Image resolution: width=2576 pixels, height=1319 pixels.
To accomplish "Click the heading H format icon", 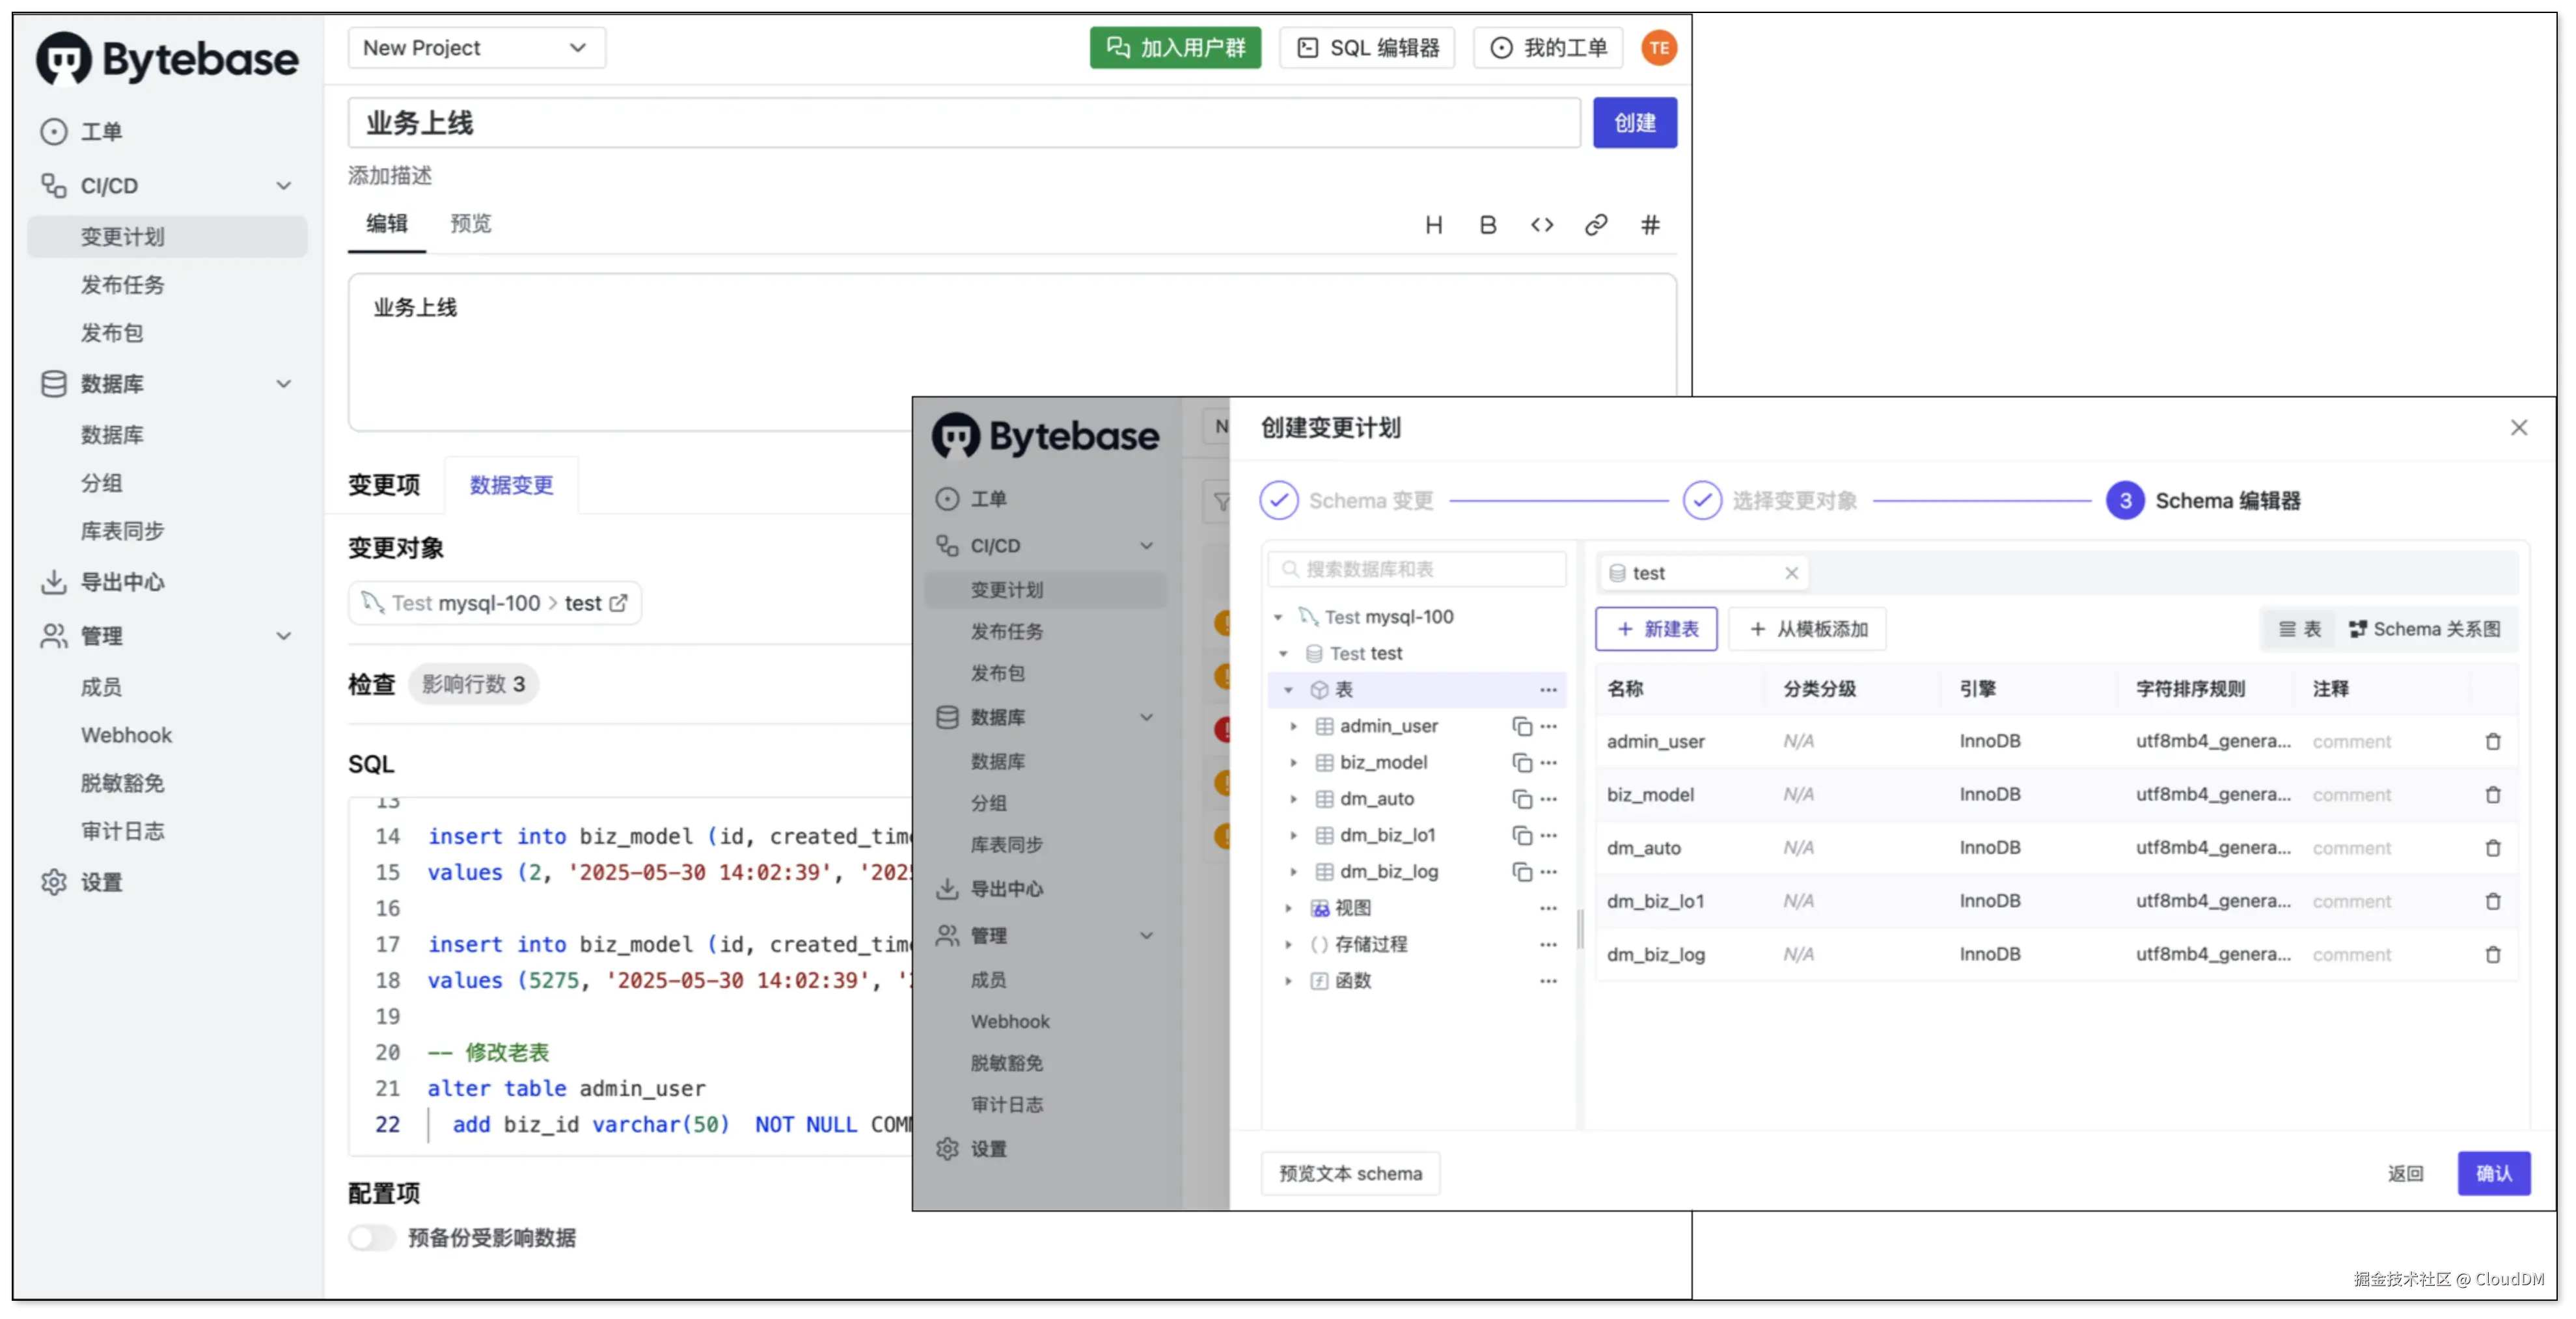I will pyautogui.click(x=1433, y=225).
